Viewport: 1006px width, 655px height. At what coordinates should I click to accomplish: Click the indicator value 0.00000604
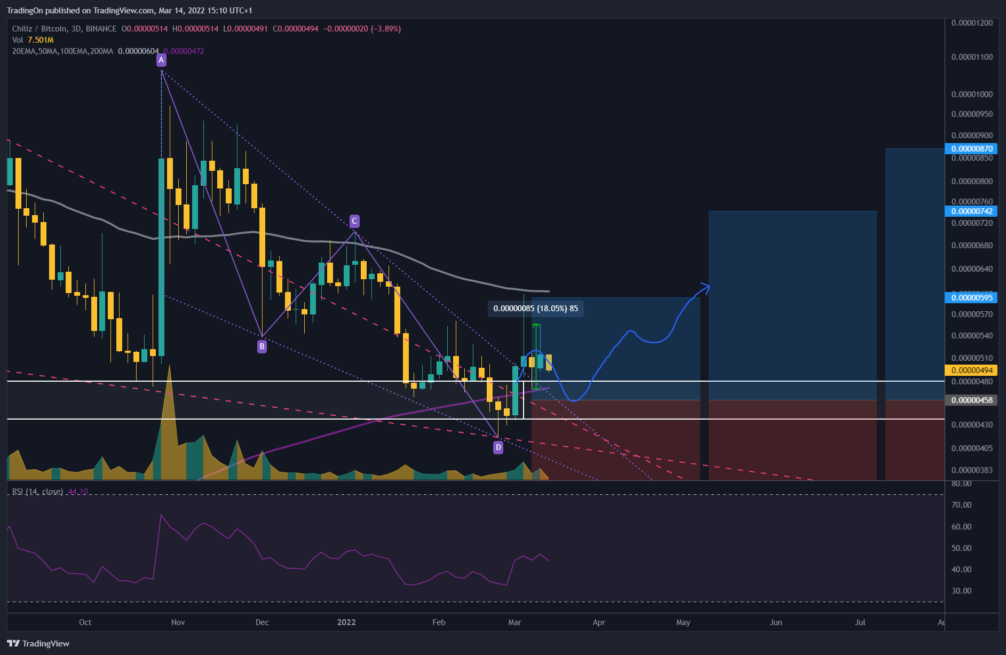pyautogui.click(x=138, y=51)
